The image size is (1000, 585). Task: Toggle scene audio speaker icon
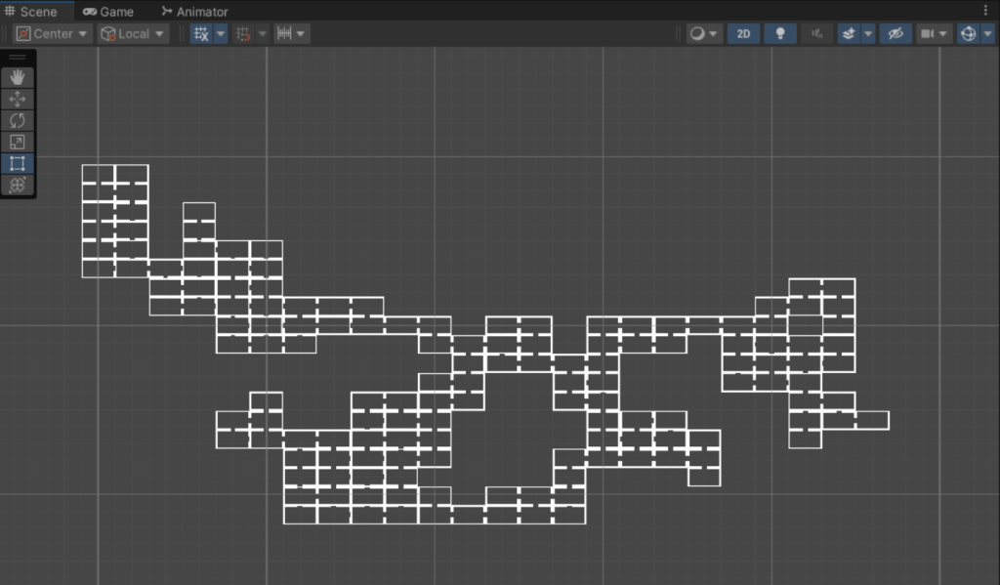point(817,34)
